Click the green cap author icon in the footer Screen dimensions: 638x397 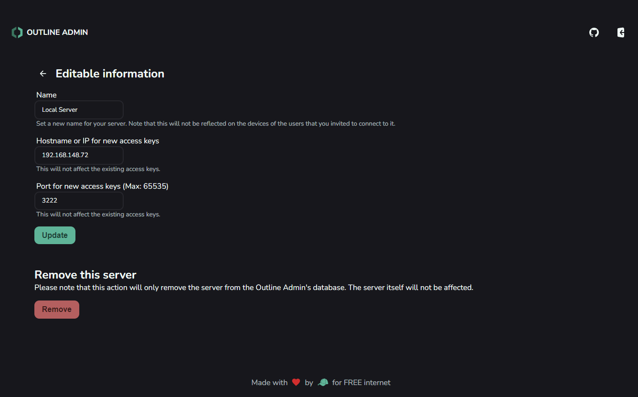323,382
